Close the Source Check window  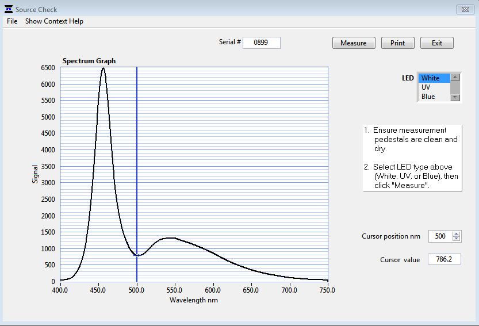coord(465,9)
